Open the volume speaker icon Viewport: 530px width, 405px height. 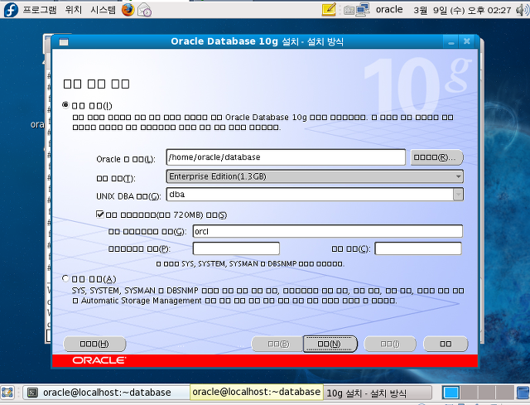522,10
